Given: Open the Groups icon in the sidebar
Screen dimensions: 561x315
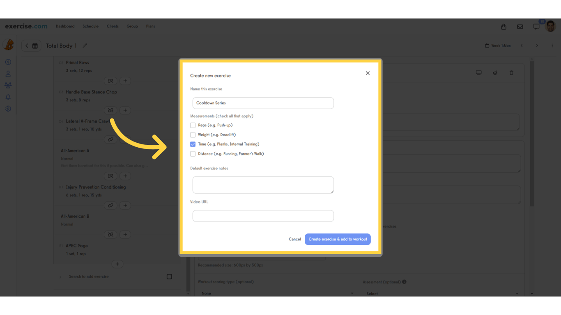Looking at the screenshot, I should [x=8, y=85].
